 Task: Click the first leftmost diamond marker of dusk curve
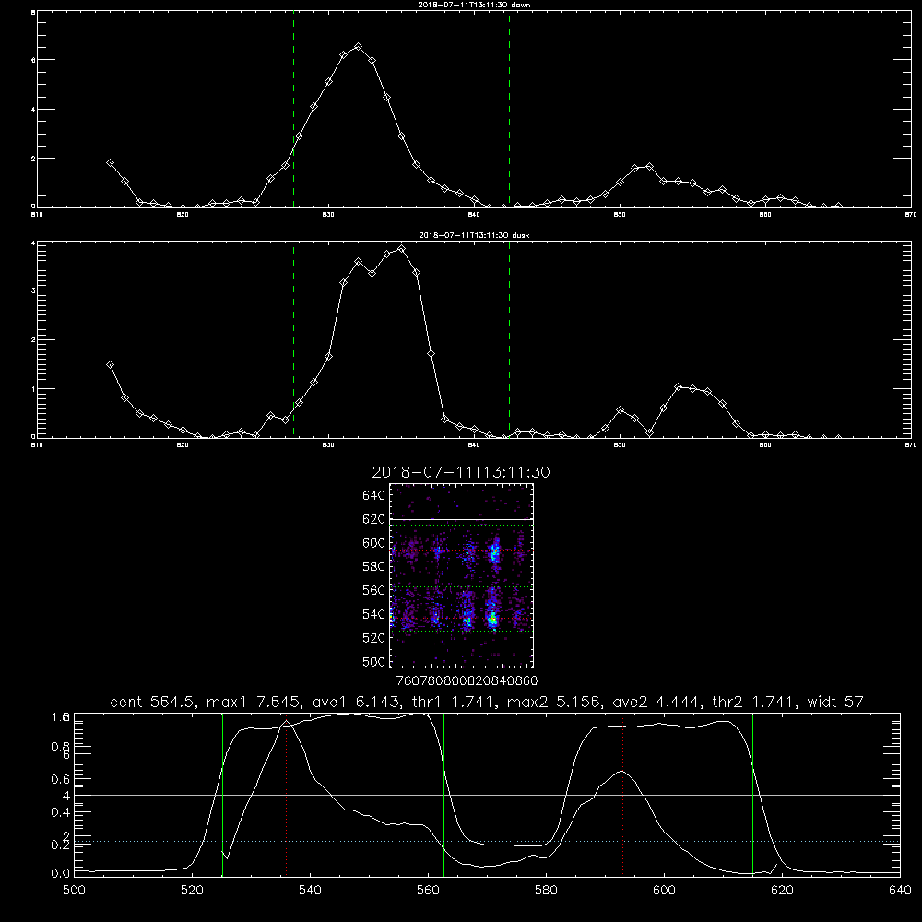(x=110, y=365)
